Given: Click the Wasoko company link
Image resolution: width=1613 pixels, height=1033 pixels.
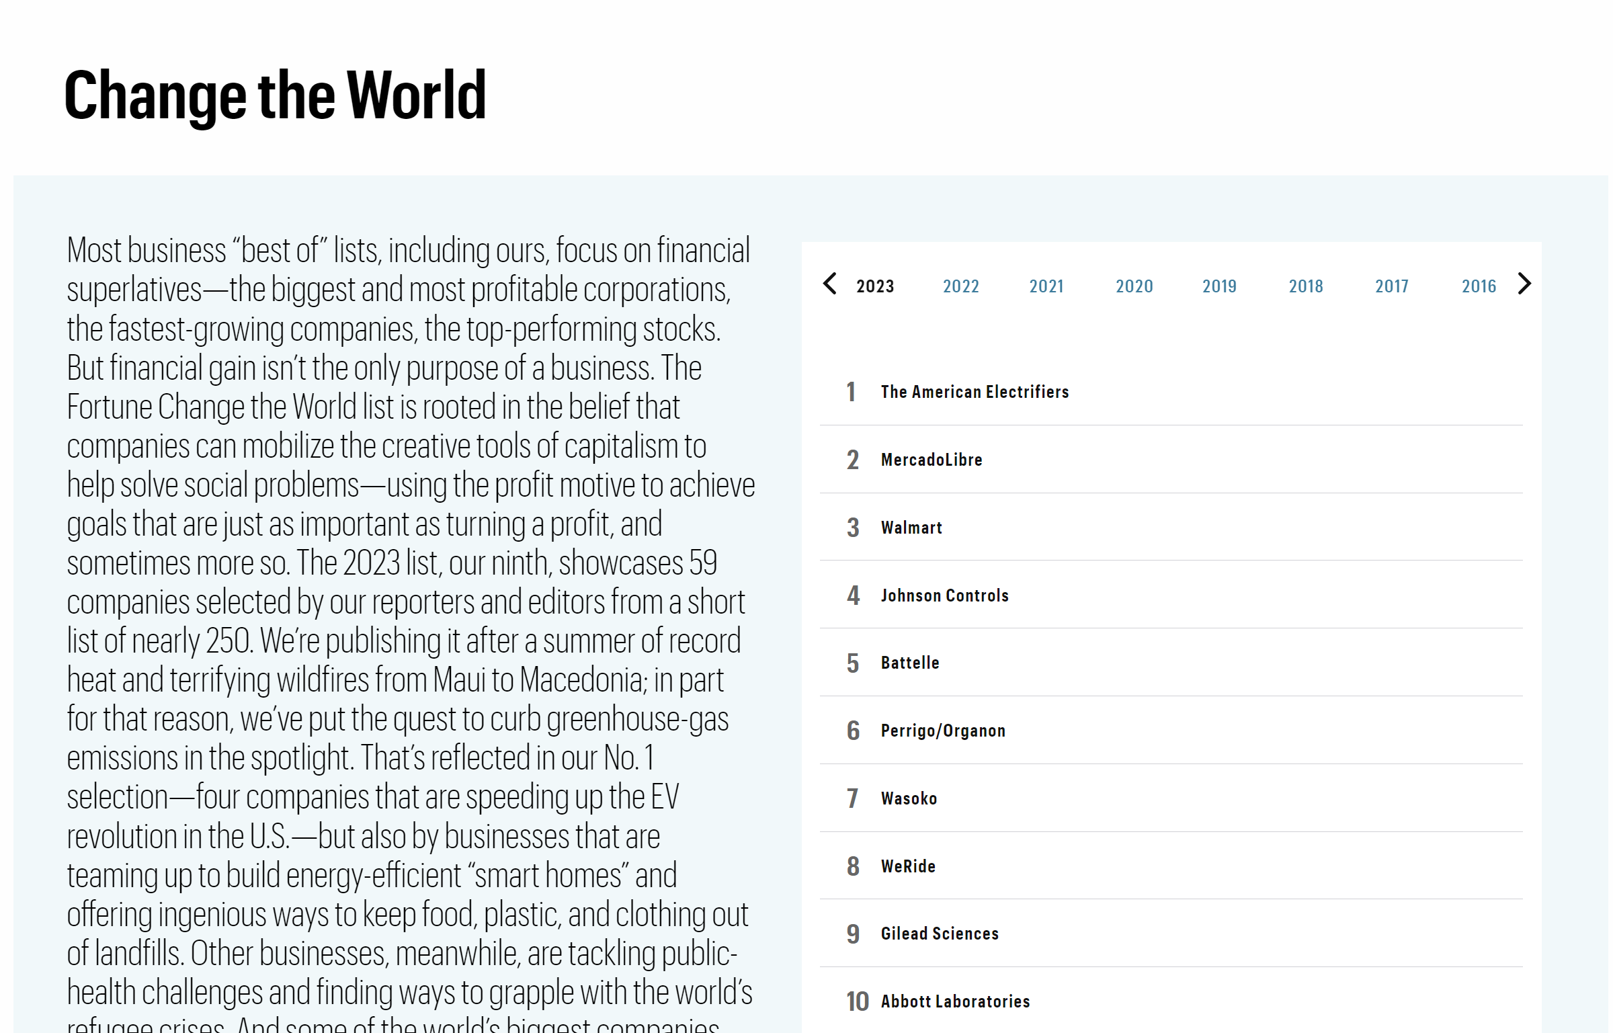Looking at the screenshot, I should 909,798.
